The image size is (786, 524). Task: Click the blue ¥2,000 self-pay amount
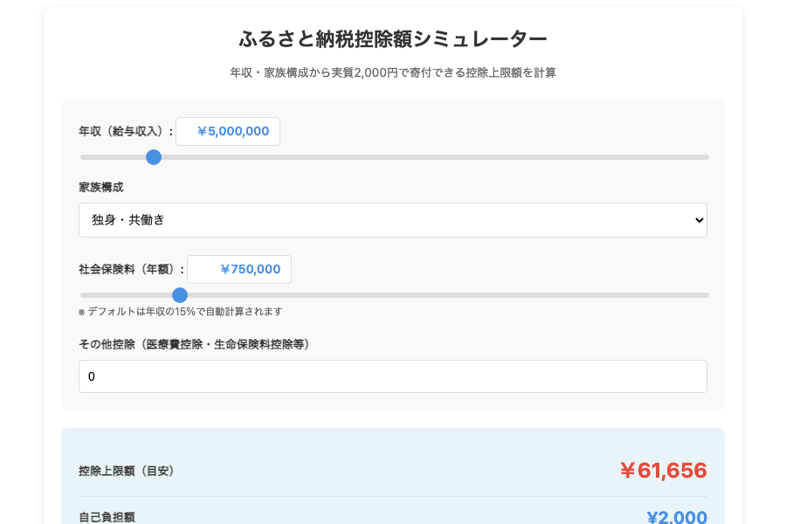pyautogui.click(x=677, y=517)
